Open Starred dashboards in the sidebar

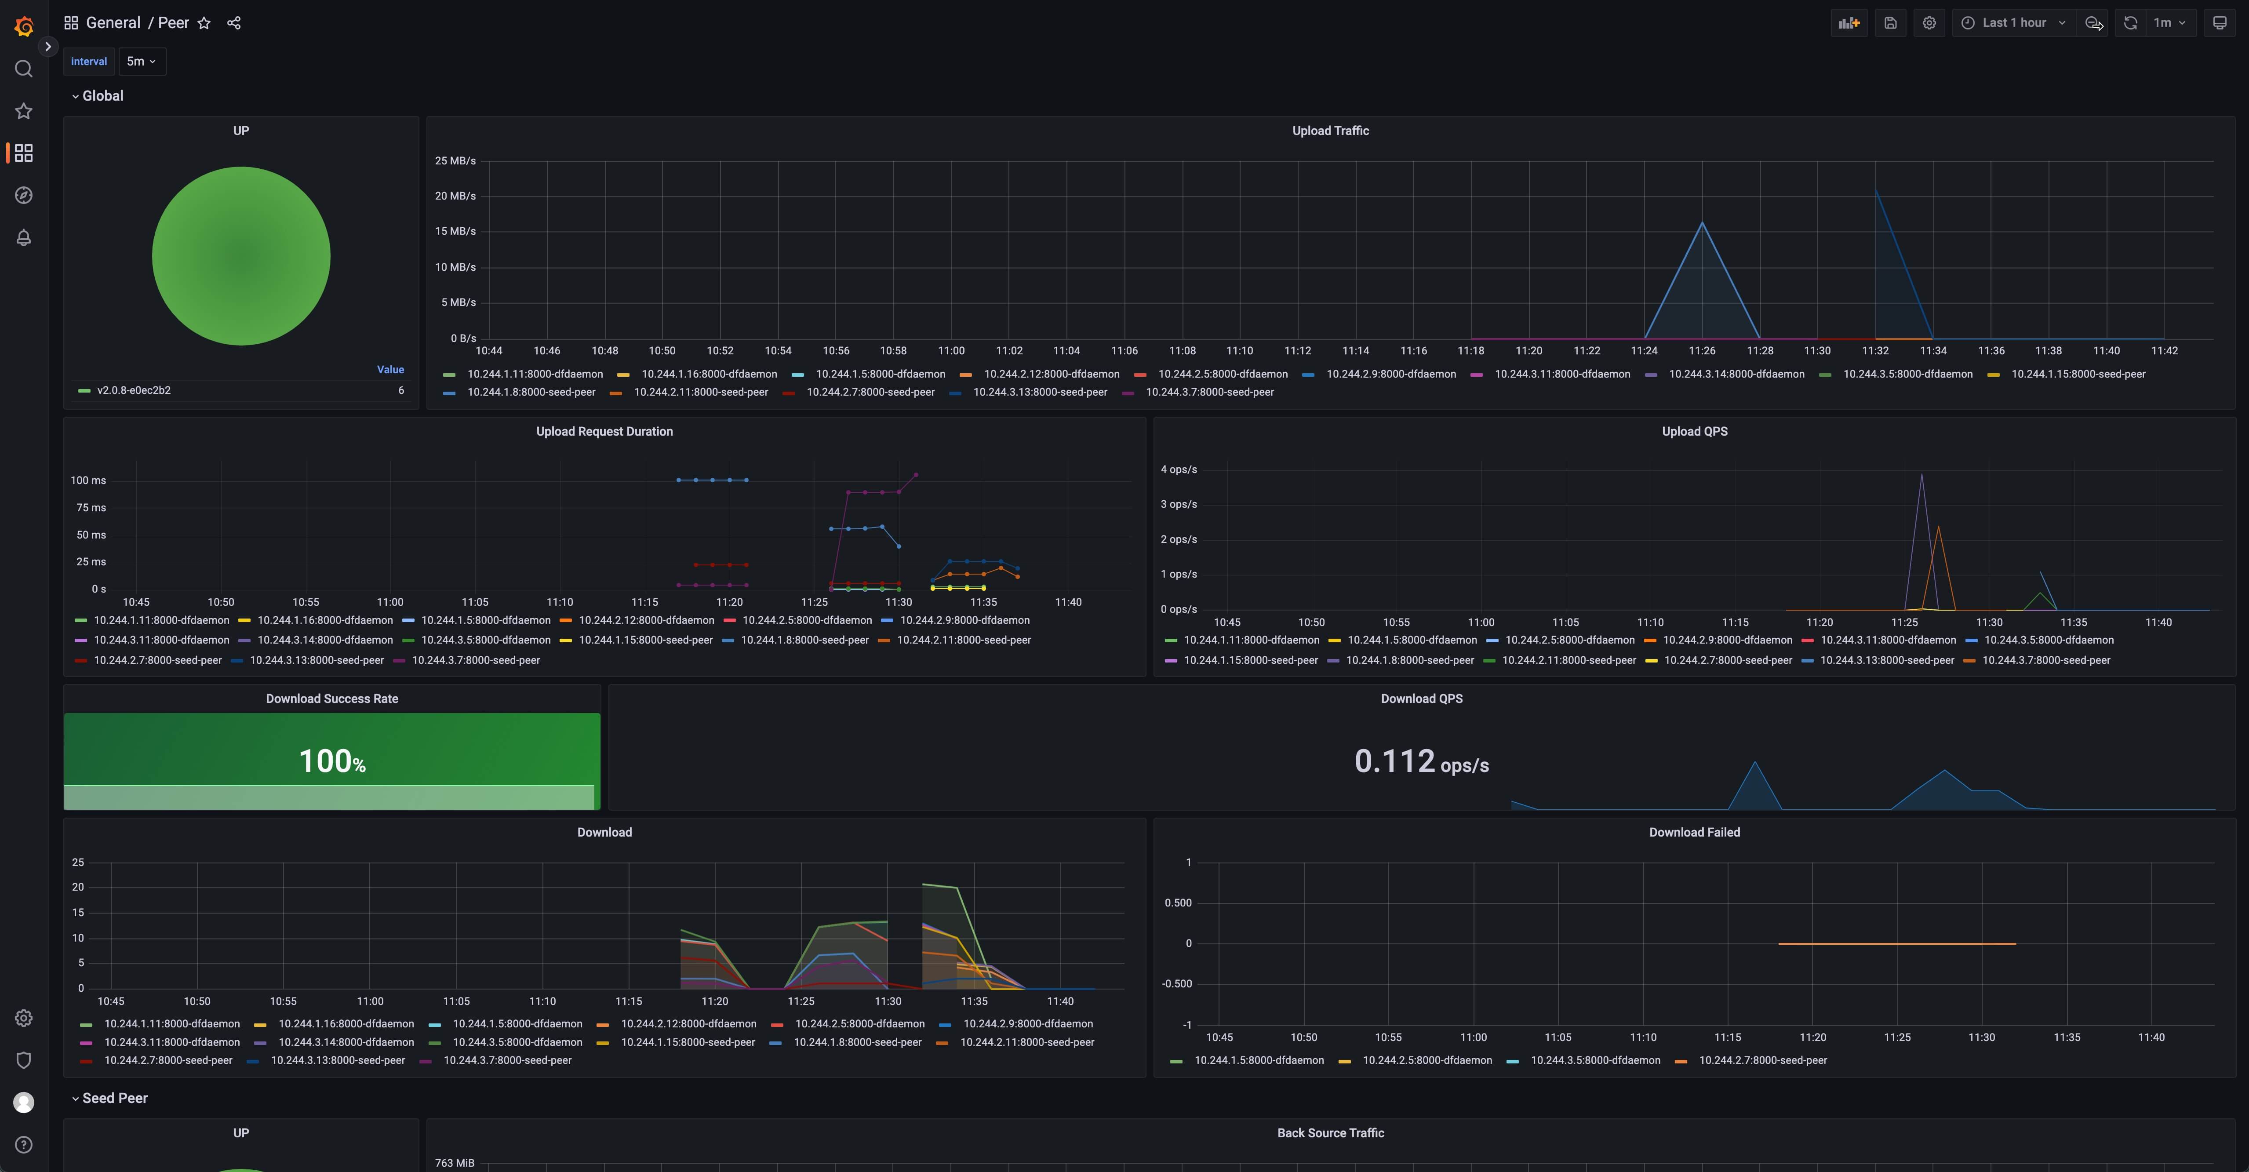click(24, 111)
